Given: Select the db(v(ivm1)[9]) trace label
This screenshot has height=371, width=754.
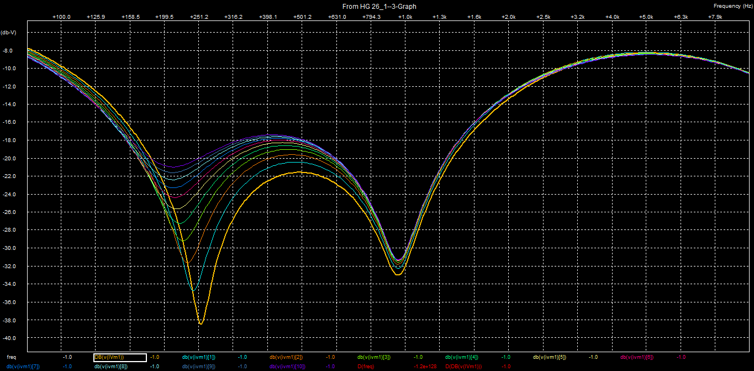Looking at the screenshot, I should 198,366.
